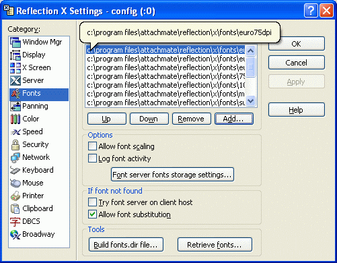Select font path ending in fonts\m
The height and width of the screenshot is (263, 337).
(x=165, y=94)
